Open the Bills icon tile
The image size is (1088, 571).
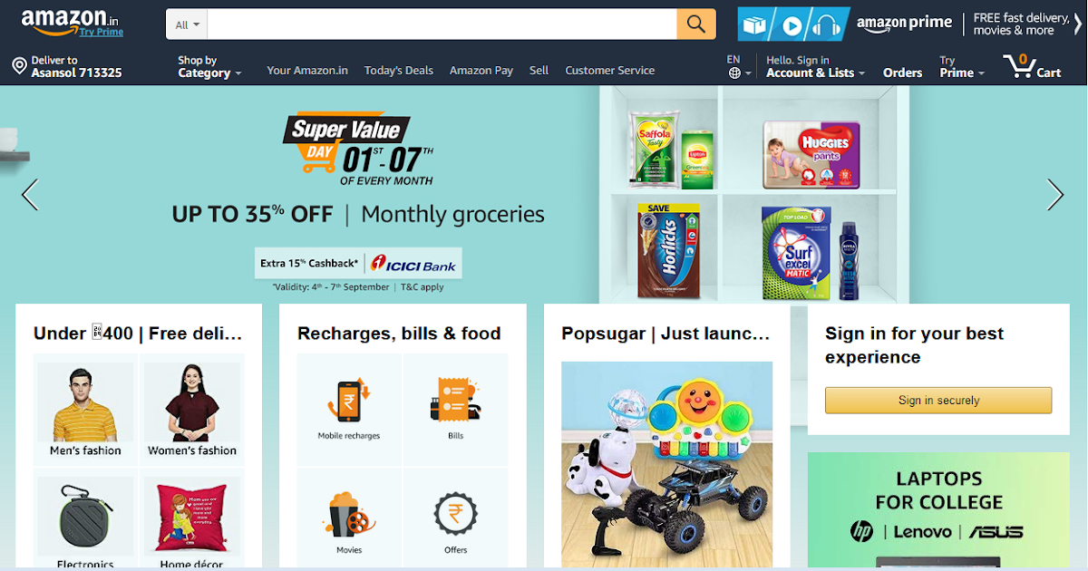tap(455, 401)
